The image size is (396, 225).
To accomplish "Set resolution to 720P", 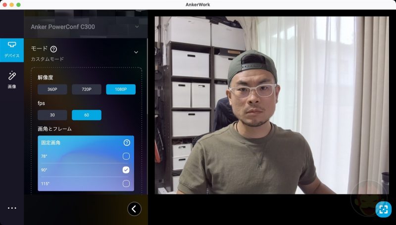I will (87, 90).
